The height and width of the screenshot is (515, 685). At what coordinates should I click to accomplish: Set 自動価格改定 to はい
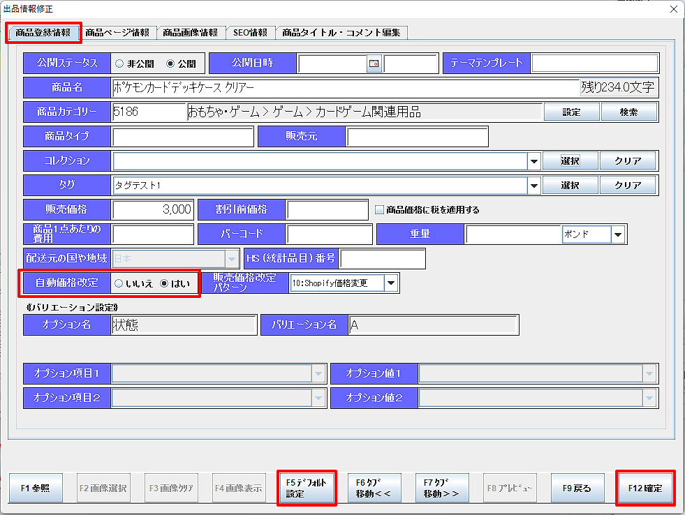[x=165, y=283]
